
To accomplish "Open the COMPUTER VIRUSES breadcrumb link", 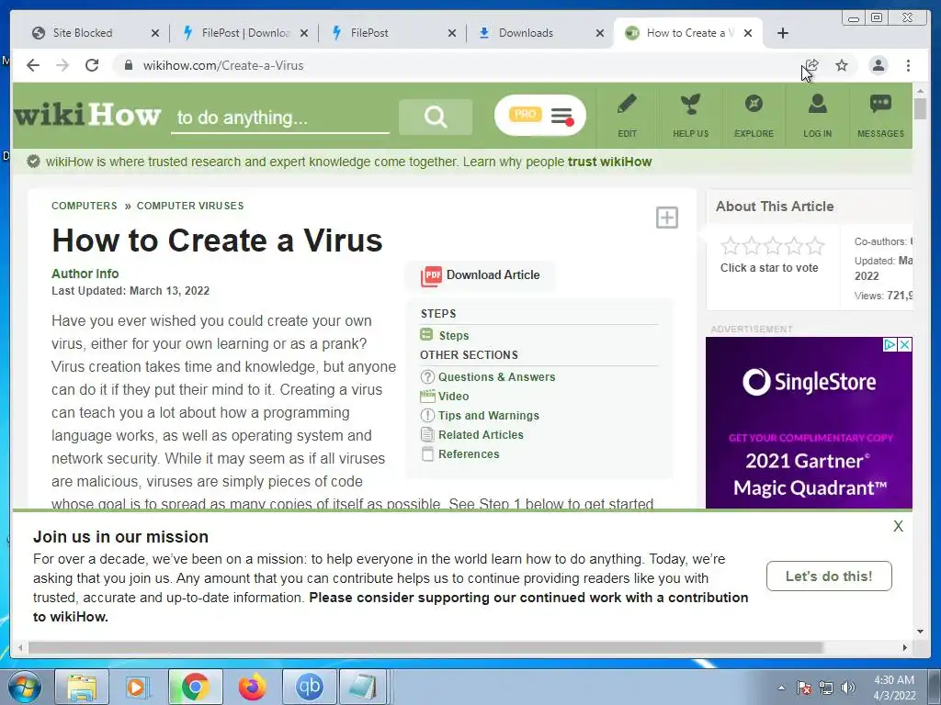I will point(190,206).
